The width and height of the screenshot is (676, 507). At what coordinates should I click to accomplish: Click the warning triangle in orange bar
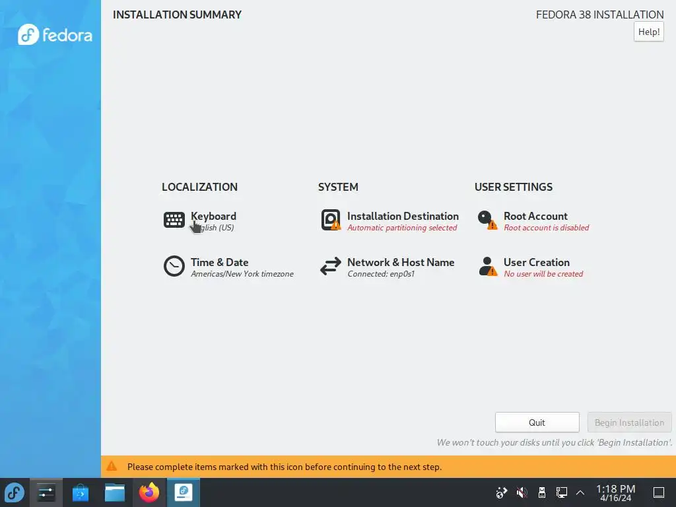112,466
